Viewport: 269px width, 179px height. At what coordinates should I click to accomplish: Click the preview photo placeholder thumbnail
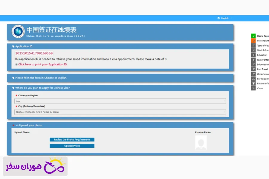(201, 143)
